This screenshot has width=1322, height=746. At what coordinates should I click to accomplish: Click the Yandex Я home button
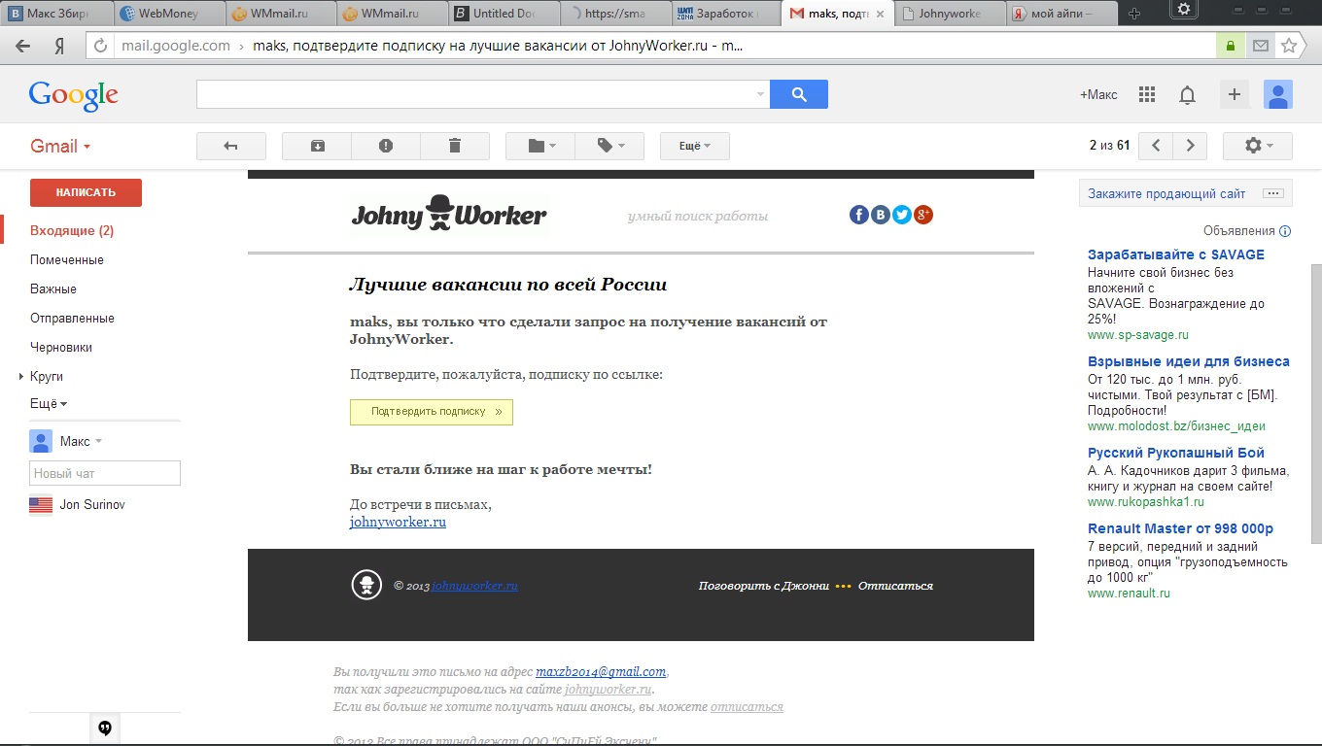click(x=60, y=46)
